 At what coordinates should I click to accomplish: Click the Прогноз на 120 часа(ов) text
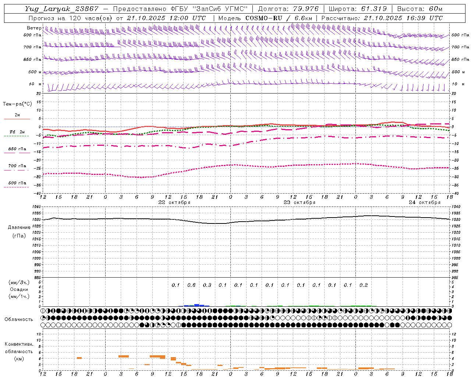tap(71, 18)
